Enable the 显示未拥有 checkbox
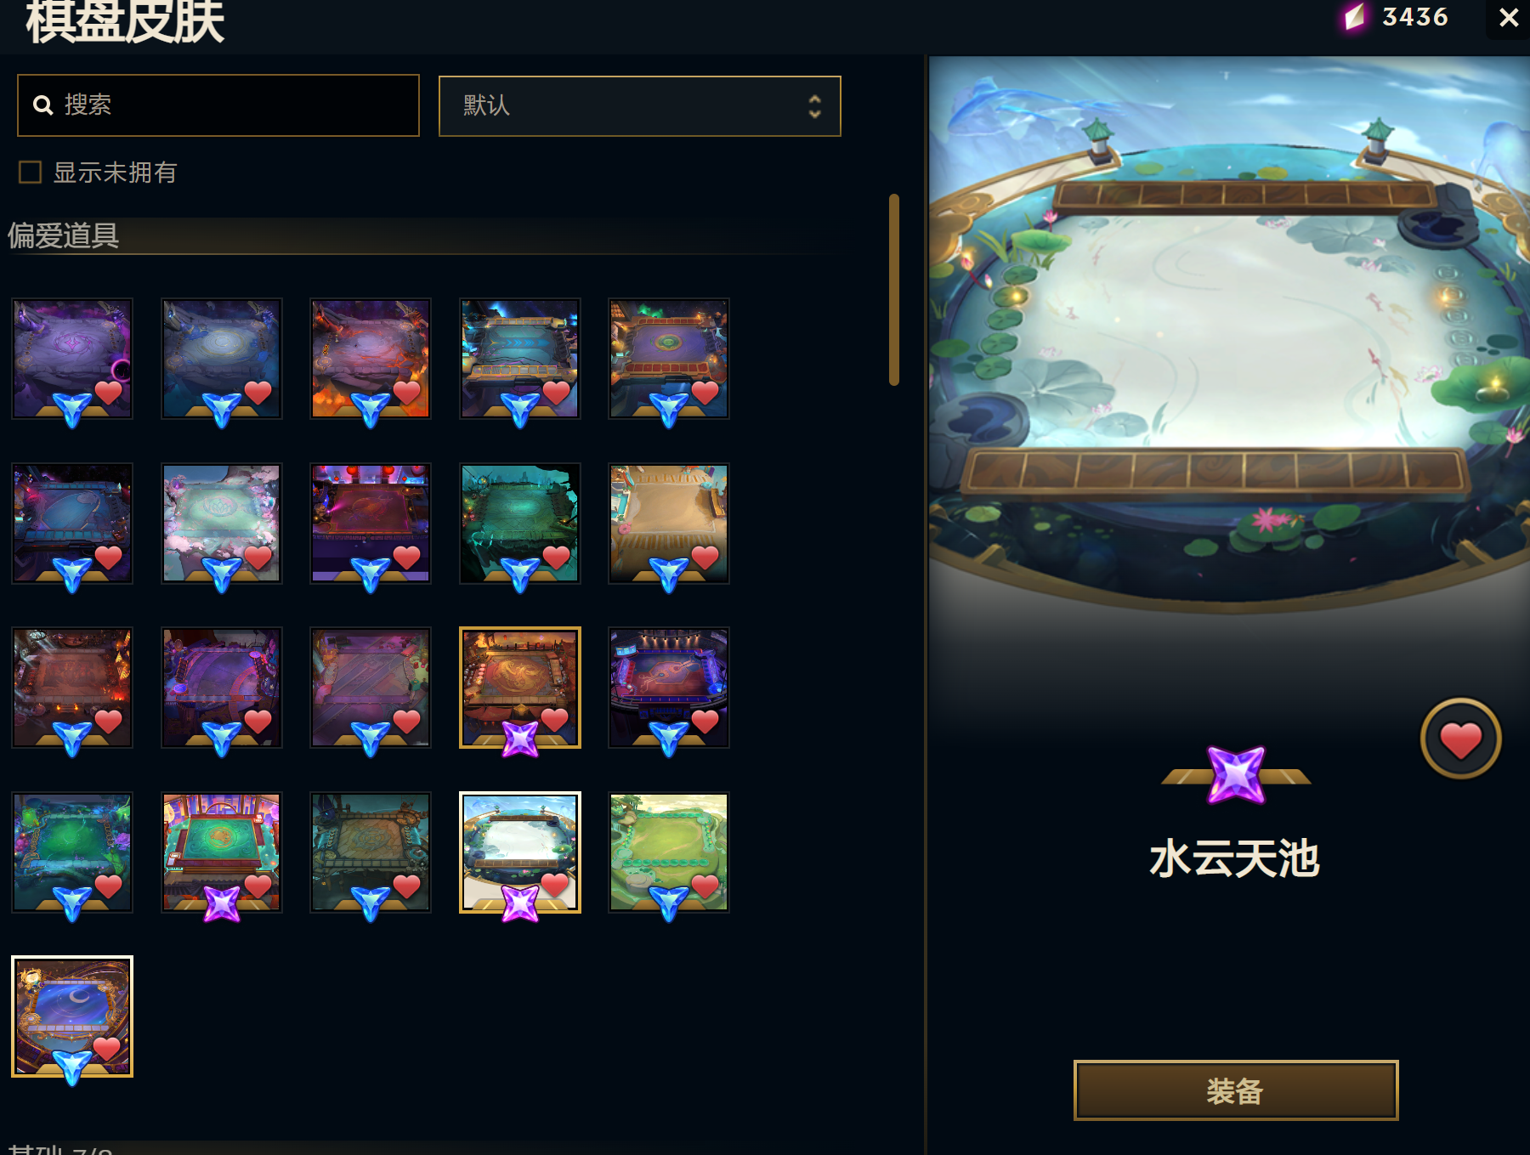The height and width of the screenshot is (1155, 1530). point(31,173)
